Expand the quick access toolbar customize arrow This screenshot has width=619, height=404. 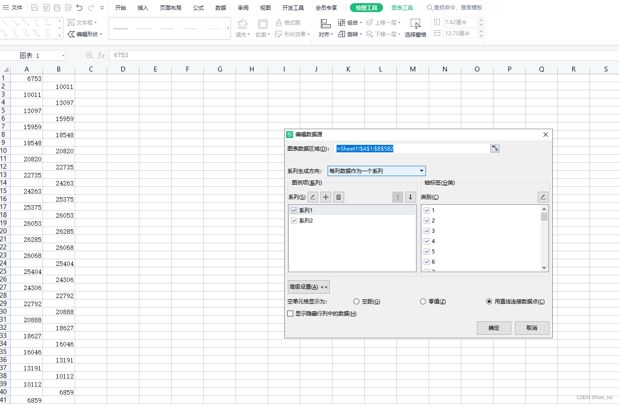pos(102,8)
